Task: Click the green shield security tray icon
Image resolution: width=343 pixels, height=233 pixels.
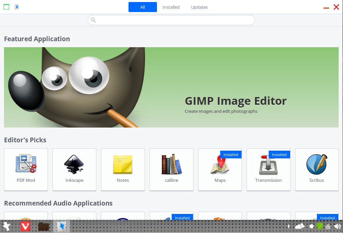Action: click(x=320, y=226)
